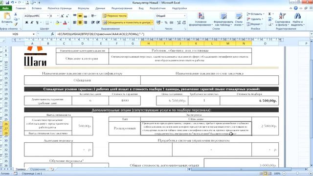The width and height of the screenshot is (313, 176).
Task: Open Format as Table (Форматировать как таблицу)
Action: tap(223, 20)
